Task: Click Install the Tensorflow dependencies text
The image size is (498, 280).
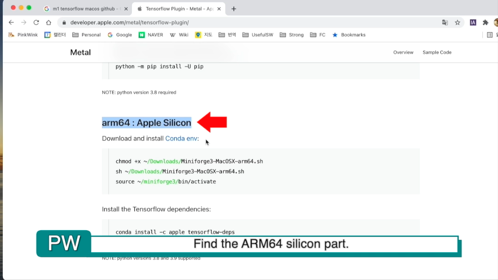Action: click(x=156, y=209)
